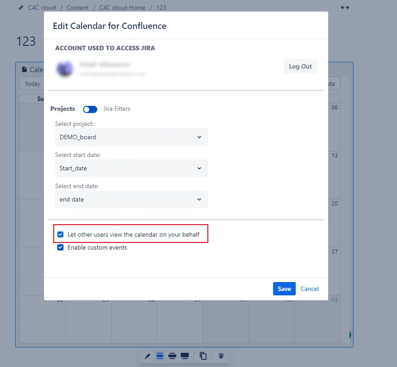Click the Projects label

[63, 109]
